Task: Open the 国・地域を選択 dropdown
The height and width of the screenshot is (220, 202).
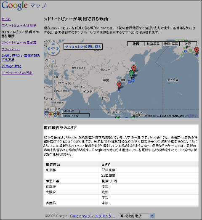Action: [x=136, y=216]
